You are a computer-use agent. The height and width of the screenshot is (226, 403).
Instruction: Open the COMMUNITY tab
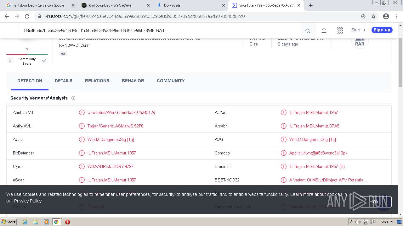(x=171, y=81)
